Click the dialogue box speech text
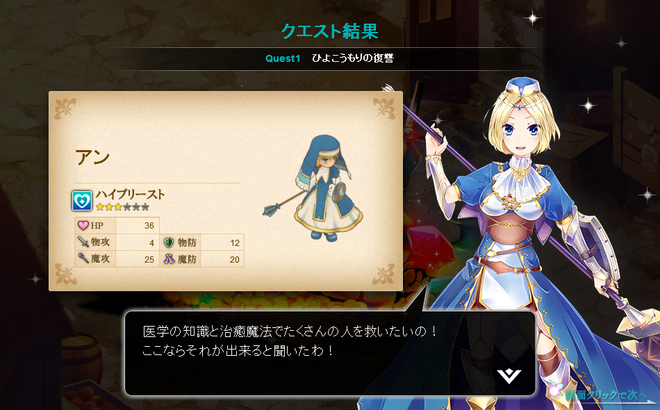Screen dimensions: 660x410 (290, 341)
